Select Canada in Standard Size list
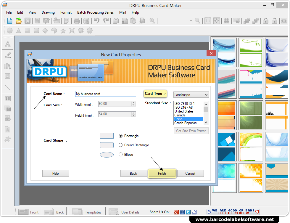This screenshot has width=290, height=223. (189, 115)
